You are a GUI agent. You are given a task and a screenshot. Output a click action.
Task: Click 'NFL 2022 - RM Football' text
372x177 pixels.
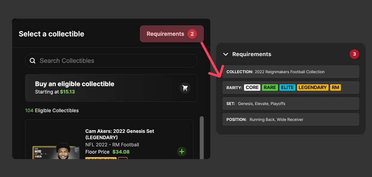tap(112, 144)
